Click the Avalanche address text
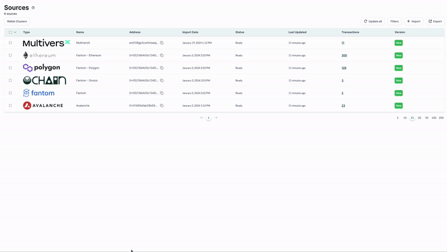Viewport: 447px width, 252px height. coord(144,106)
